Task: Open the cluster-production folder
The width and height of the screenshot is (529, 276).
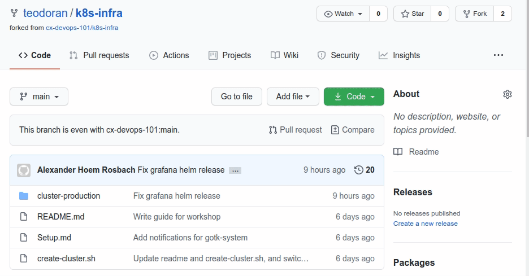Action: tap(68, 196)
